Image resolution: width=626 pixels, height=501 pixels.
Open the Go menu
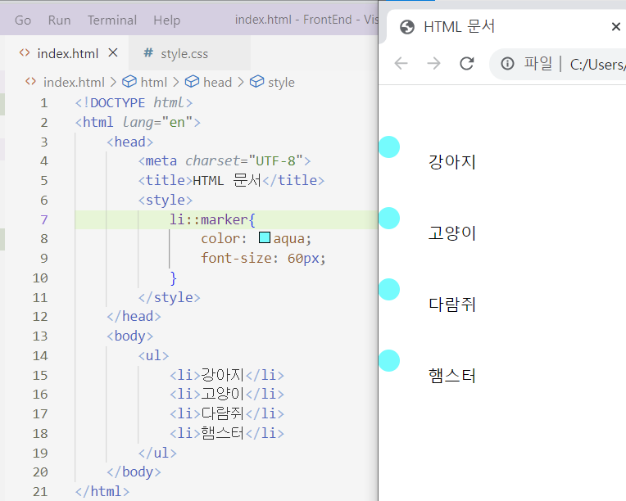[23, 20]
